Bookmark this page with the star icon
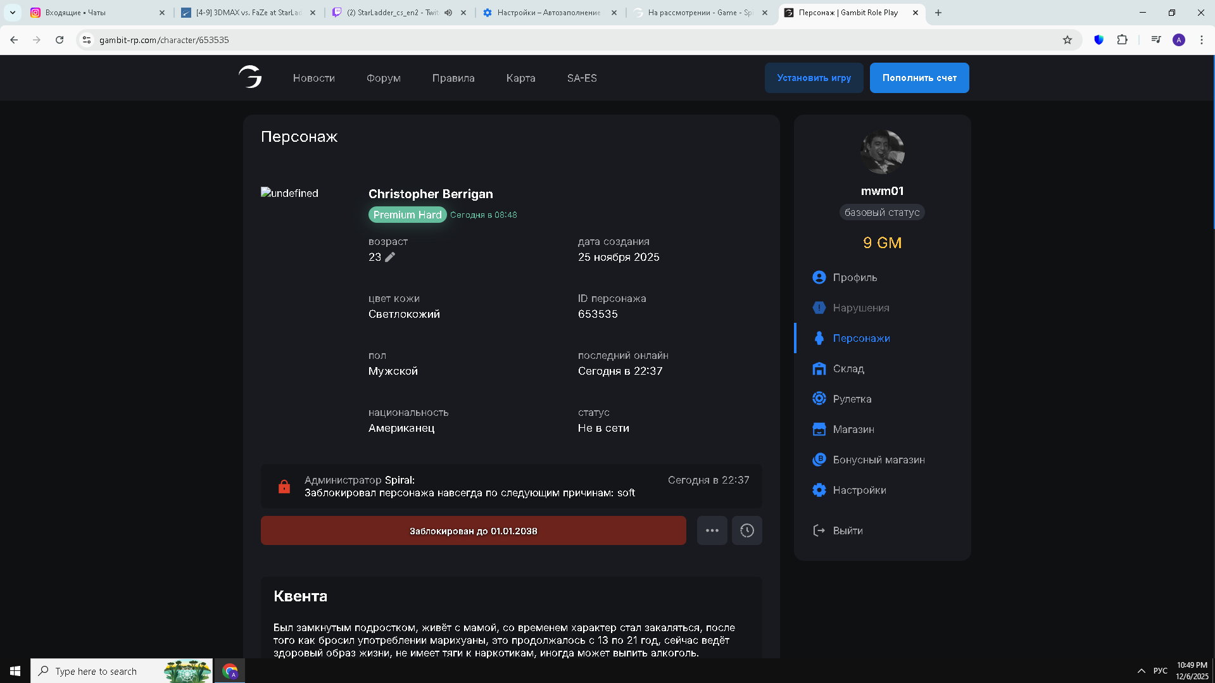The image size is (1215, 683). pyautogui.click(x=1067, y=40)
